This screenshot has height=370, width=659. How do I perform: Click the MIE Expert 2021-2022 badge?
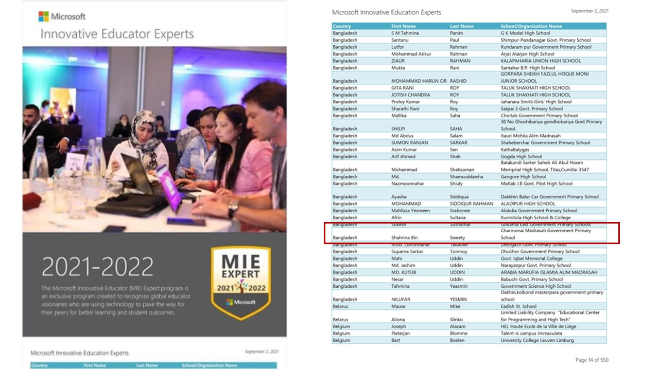(x=240, y=282)
